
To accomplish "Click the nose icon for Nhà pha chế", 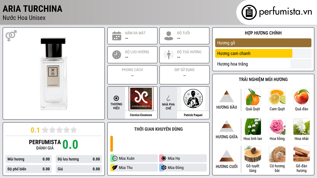I will (x=168, y=98).
